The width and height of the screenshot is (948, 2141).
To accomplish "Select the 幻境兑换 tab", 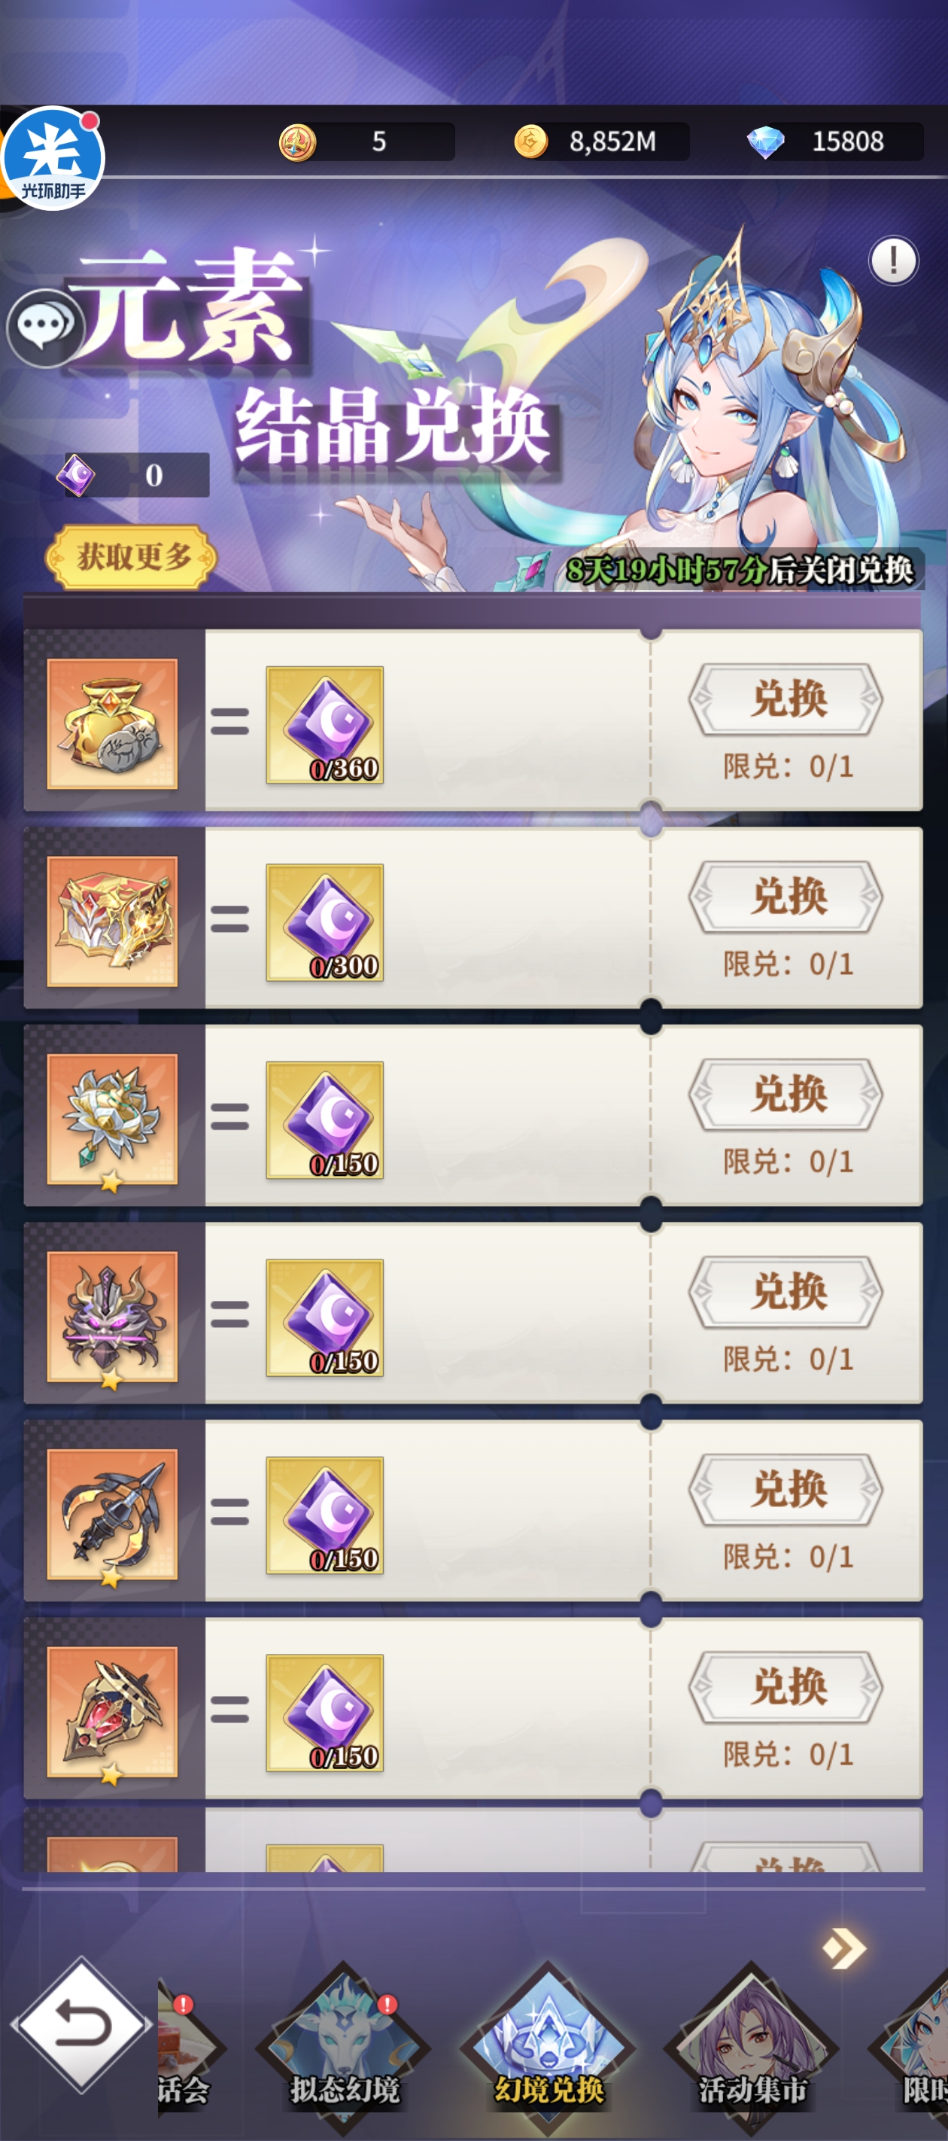I will [548, 2045].
